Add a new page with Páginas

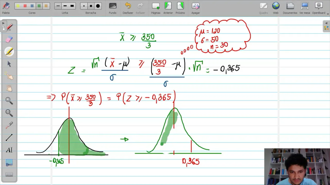pyautogui.click(x=156, y=8)
